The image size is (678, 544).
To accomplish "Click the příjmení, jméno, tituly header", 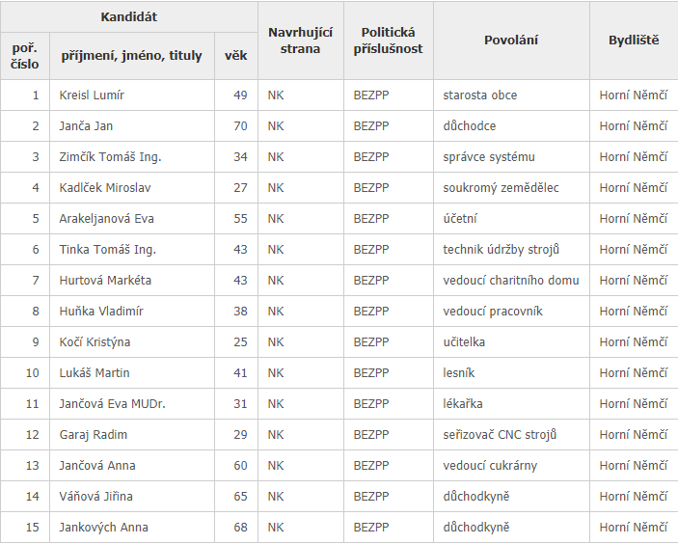I will coord(131,56).
